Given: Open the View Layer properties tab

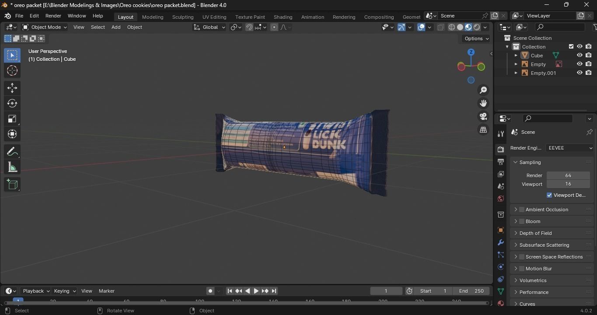Looking at the screenshot, I should [x=501, y=174].
